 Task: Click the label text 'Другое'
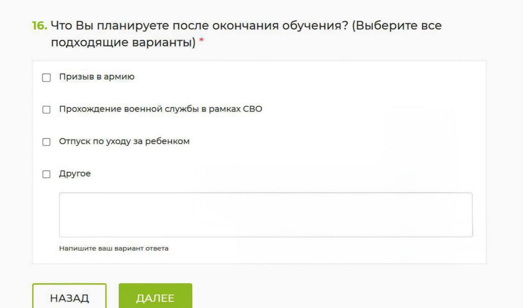[75, 174]
